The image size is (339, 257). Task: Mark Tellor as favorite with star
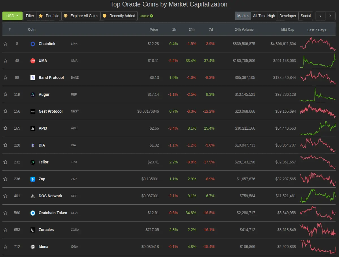(5, 162)
